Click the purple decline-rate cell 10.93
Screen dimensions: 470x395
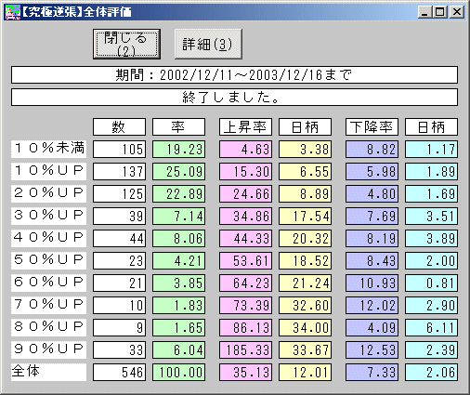click(x=372, y=283)
